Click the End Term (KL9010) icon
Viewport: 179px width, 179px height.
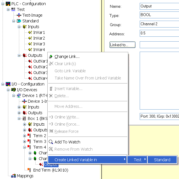coord(29,170)
